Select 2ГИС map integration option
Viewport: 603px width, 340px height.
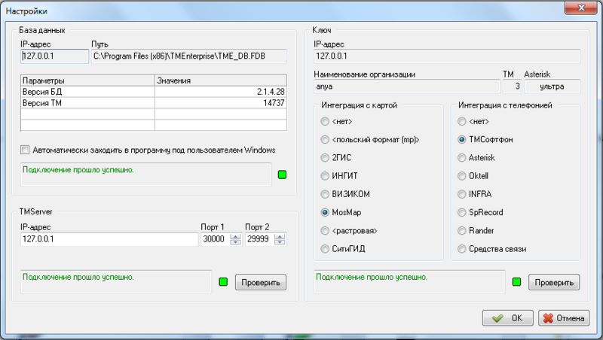326,158
